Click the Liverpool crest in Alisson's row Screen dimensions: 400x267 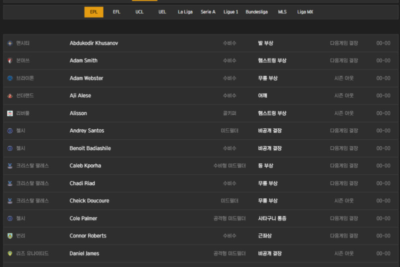tap(10, 113)
